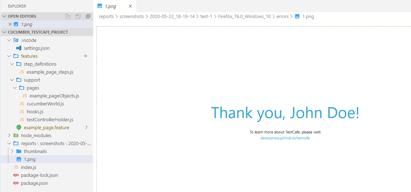Open example_page.feature file
411x192 pixels.
[x=46, y=127]
